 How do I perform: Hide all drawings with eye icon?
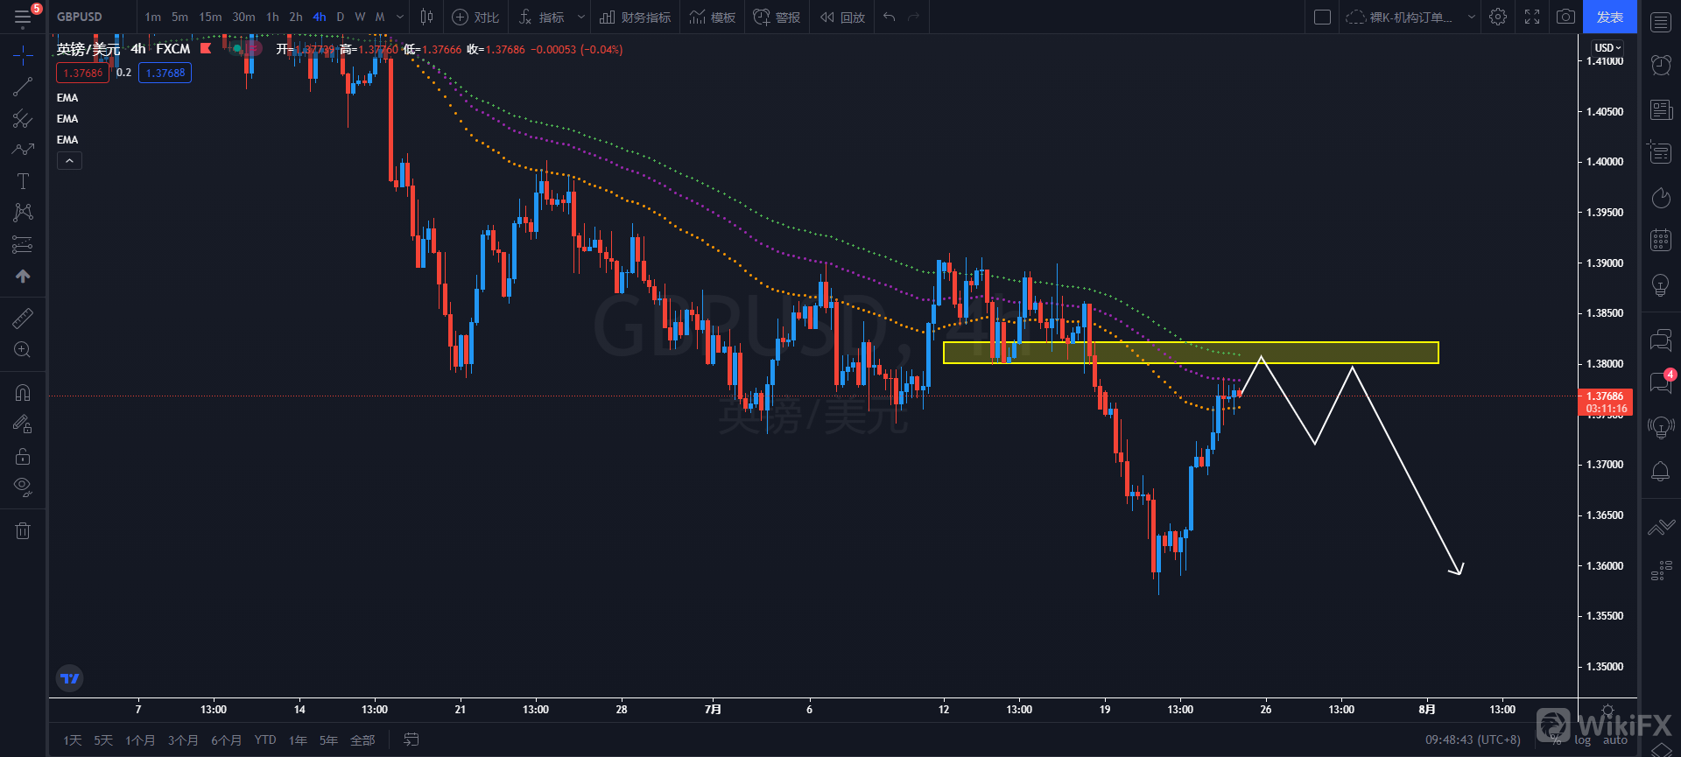[23, 487]
